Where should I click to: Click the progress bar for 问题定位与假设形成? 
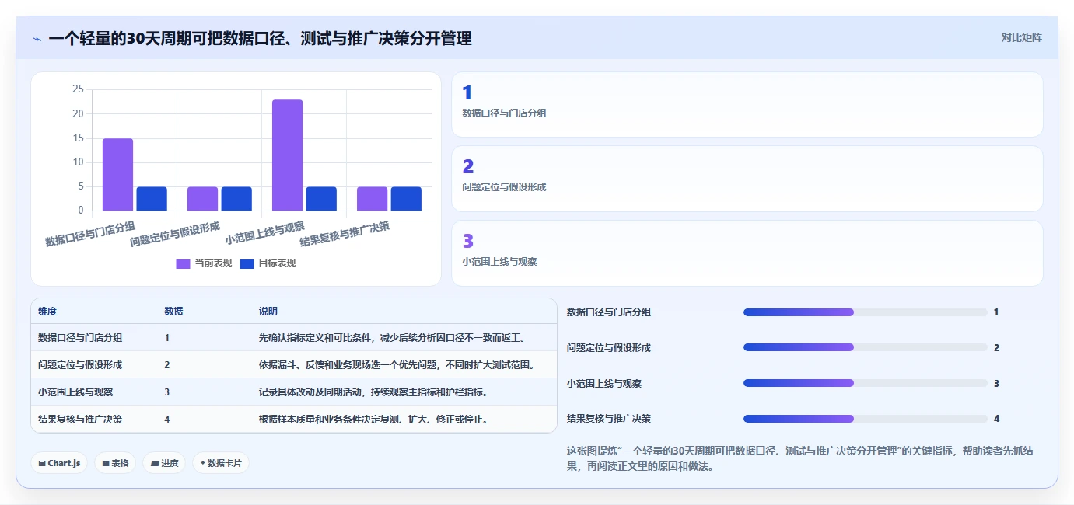pyautogui.click(x=865, y=347)
